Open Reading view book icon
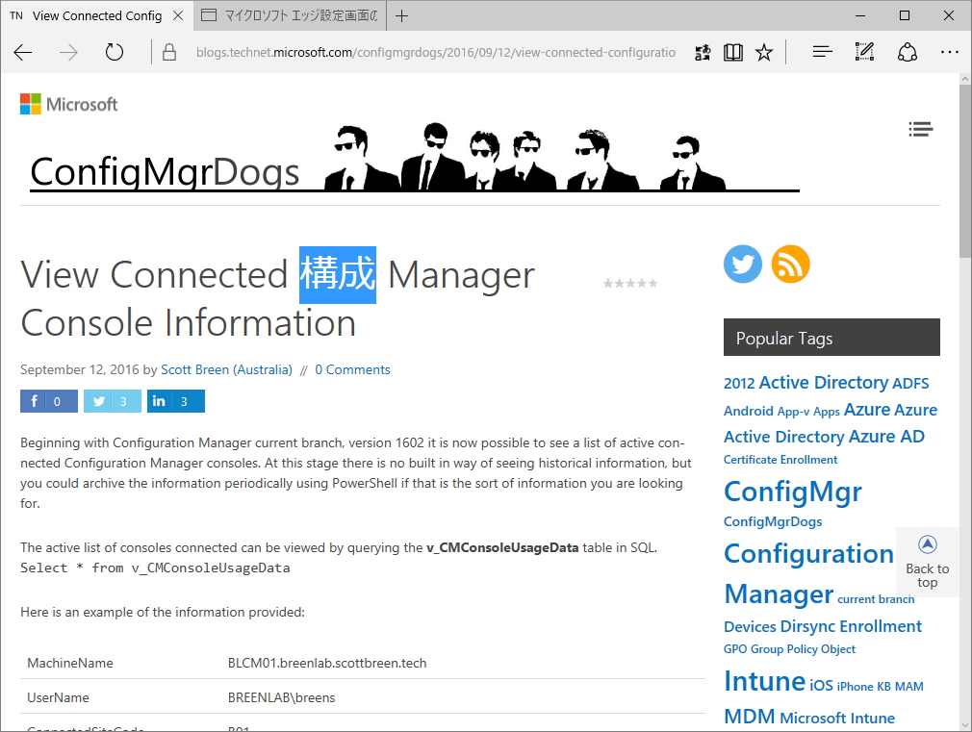This screenshot has width=972, height=732. pos(732,53)
